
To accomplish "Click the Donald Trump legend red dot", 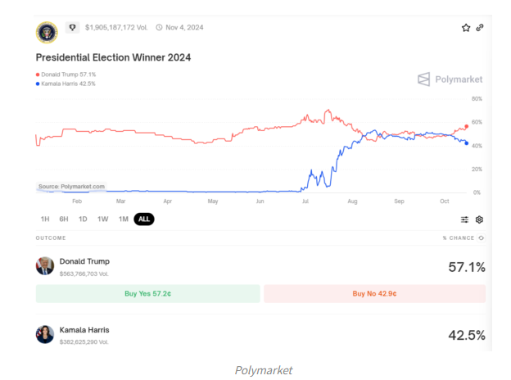I will tap(38, 75).
